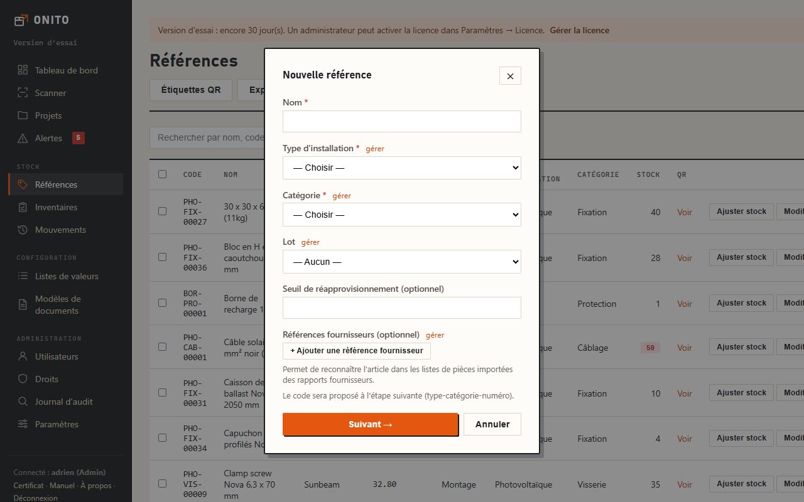Close the Nouvelle référence dialog
The height and width of the screenshot is (502, 804).
pyautogui.click(x=510, y=76)
